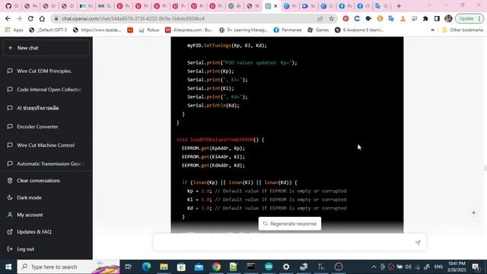
Task: Open the notification center icon
Action: [x=476, y=267]
